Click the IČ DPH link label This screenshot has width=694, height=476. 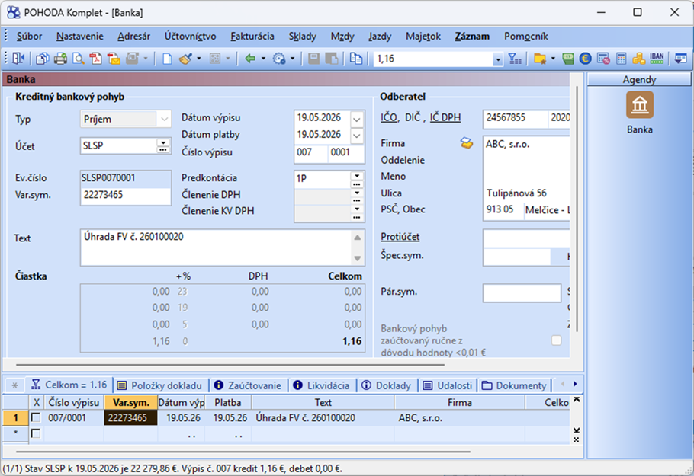pyautogui.click(x=445, y=117)
